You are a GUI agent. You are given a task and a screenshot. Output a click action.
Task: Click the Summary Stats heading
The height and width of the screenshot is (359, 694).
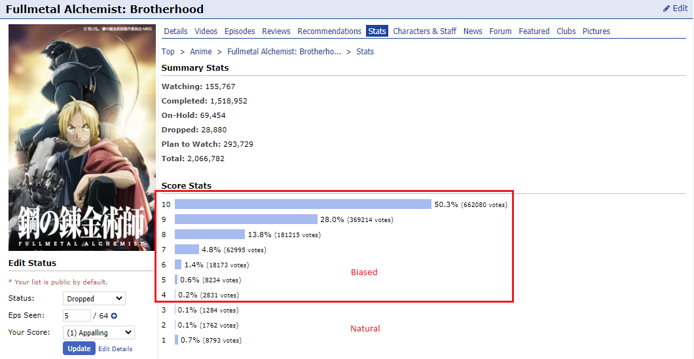click(195, 68)
